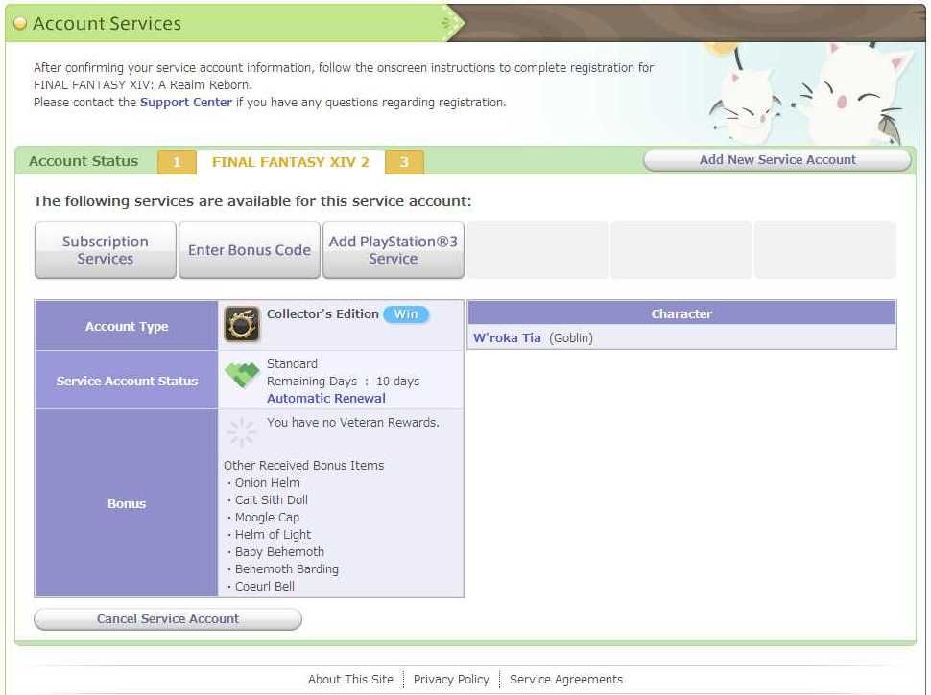
Task: Switch to service account tab 3
Action: [x=404, y=162]
